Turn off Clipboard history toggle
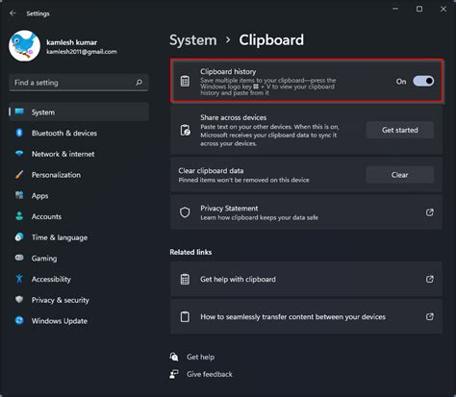This screenshot has height=397, width=456. point(423,81)
